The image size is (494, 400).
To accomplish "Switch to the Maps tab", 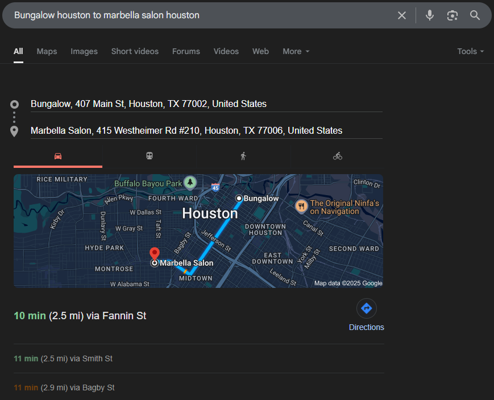I will coord(47,51).
